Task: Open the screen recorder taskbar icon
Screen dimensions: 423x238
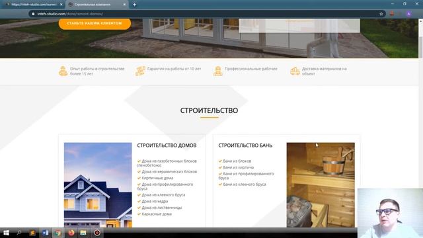Action: pyautogui.click(x=97, y=233)
